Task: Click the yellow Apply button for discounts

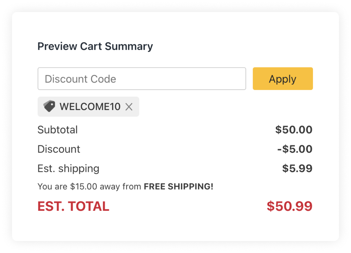Action: click(282, 79)
